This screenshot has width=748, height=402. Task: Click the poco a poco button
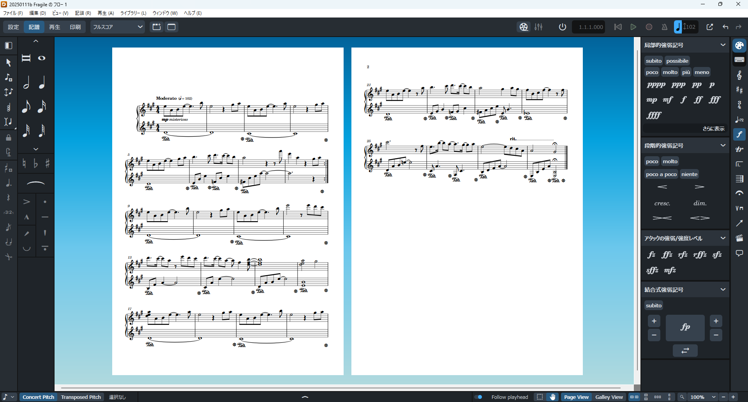[661, 174]
